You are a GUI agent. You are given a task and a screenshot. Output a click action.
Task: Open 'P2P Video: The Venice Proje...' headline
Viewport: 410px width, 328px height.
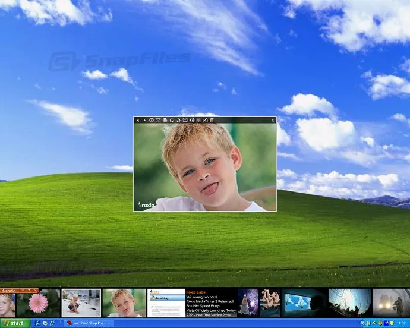[x=209, y=315]
